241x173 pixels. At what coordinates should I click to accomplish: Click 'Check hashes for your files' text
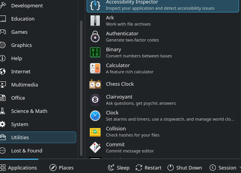pyautogui.click(x=132, y=135)
